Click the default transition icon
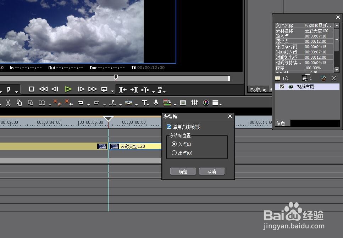Image resolution: width=343 pixels, height=238 pixels. point(129,103)
